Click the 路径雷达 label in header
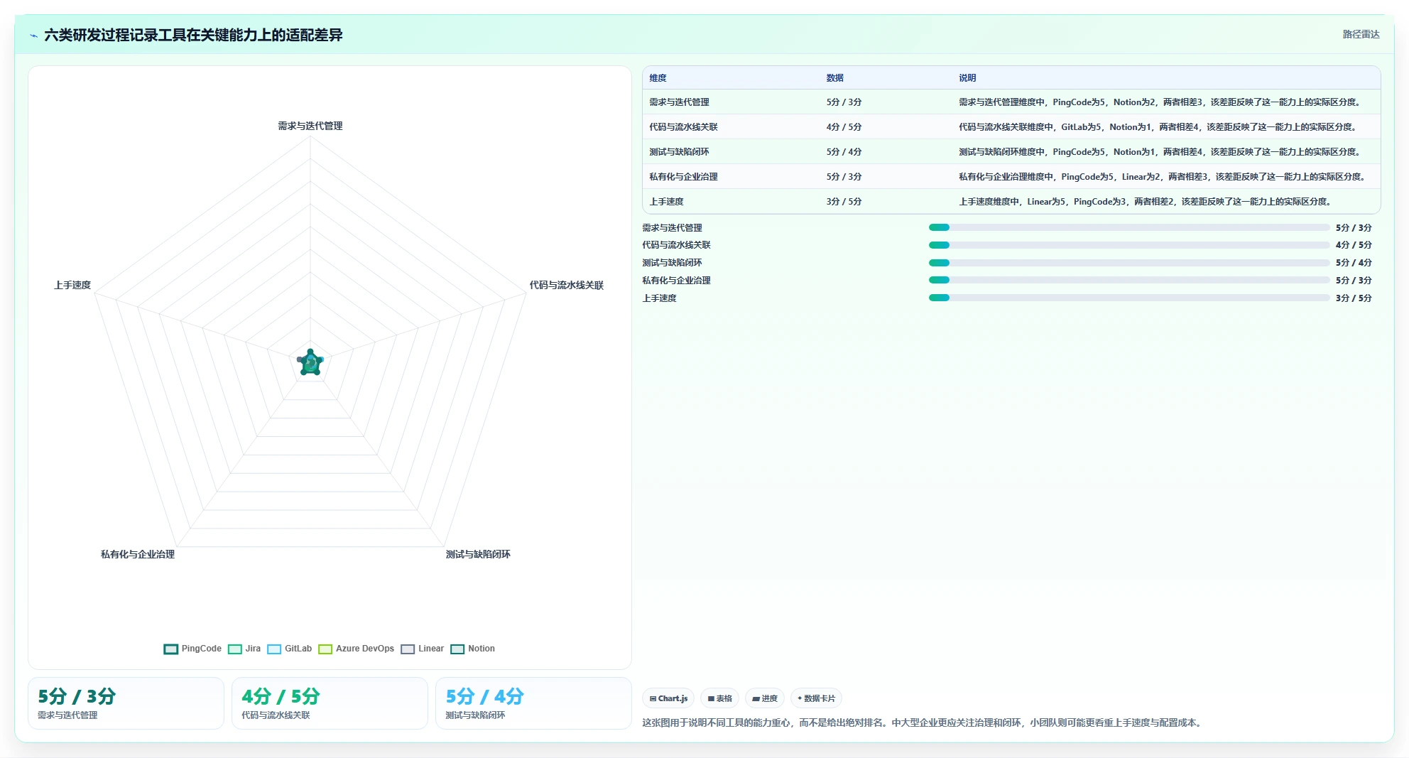This screenshot has width=1409, height=758. tap(1361, 34)
